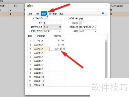Save the currency with 保存
This screenshot has width=129, height=97.
[44, 14]
